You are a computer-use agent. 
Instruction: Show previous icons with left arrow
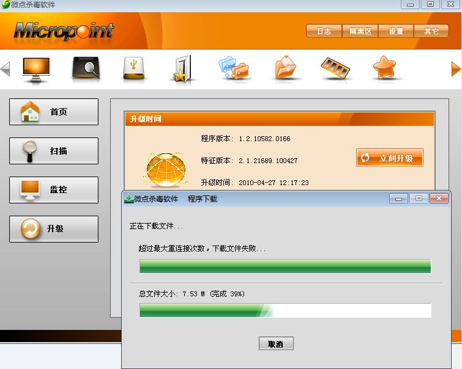click(6, 69)
